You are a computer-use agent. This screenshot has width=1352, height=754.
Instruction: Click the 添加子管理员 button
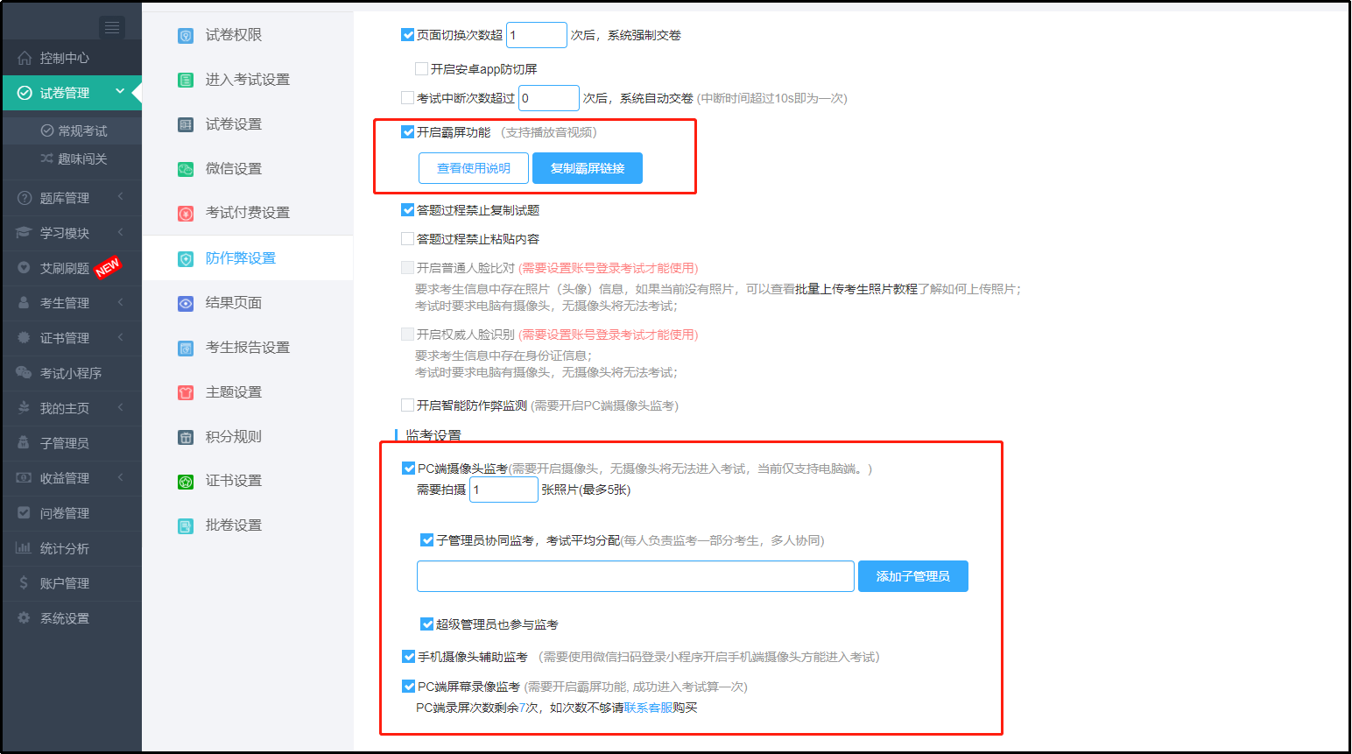pos(913,576)
